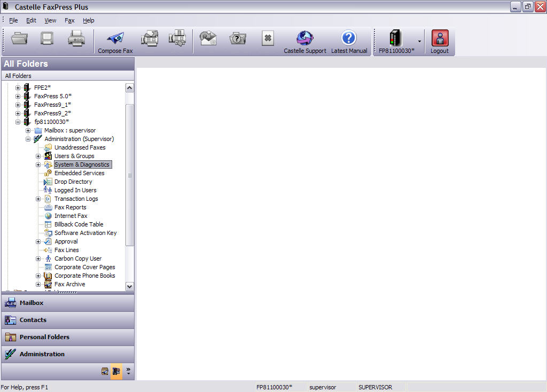
Task: Expand the Transaction Logs tree node
Action: tap(38, 199)
